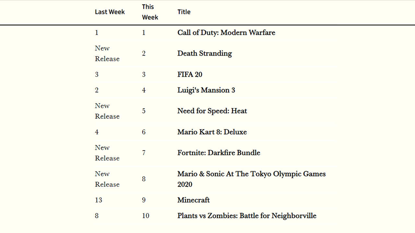This screenshot has height=233, width=415.
Task: Click the Luigi's Mansion 3 title
Action: [x=206, y=90]
